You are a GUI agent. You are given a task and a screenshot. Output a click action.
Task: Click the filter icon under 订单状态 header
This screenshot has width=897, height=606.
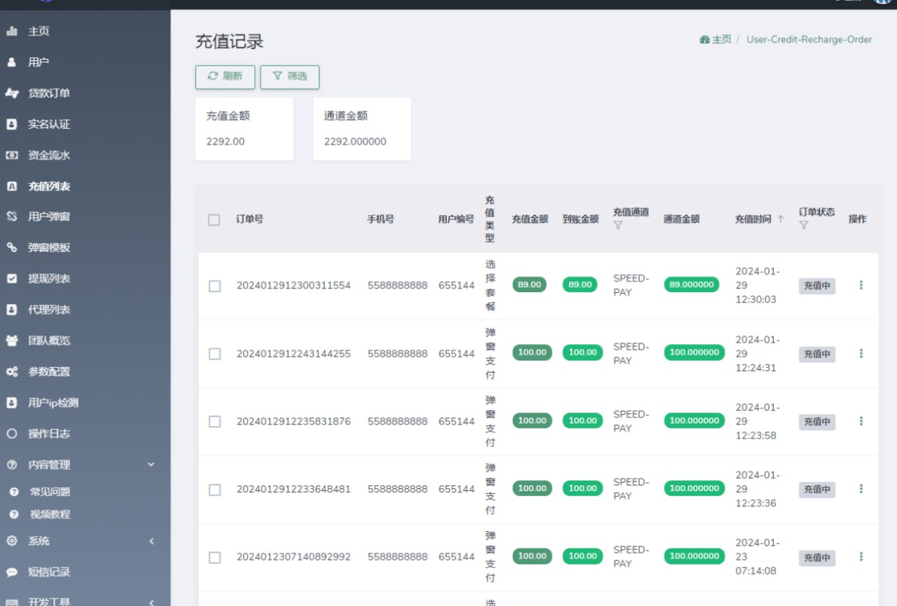point(803,226)
